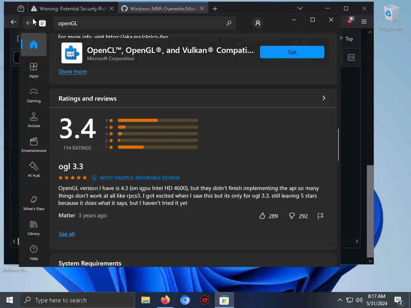This screenshot has width=411, height=308.
Task: Click the Microsoft Store taskbar icon
Action: coord(224,300)
